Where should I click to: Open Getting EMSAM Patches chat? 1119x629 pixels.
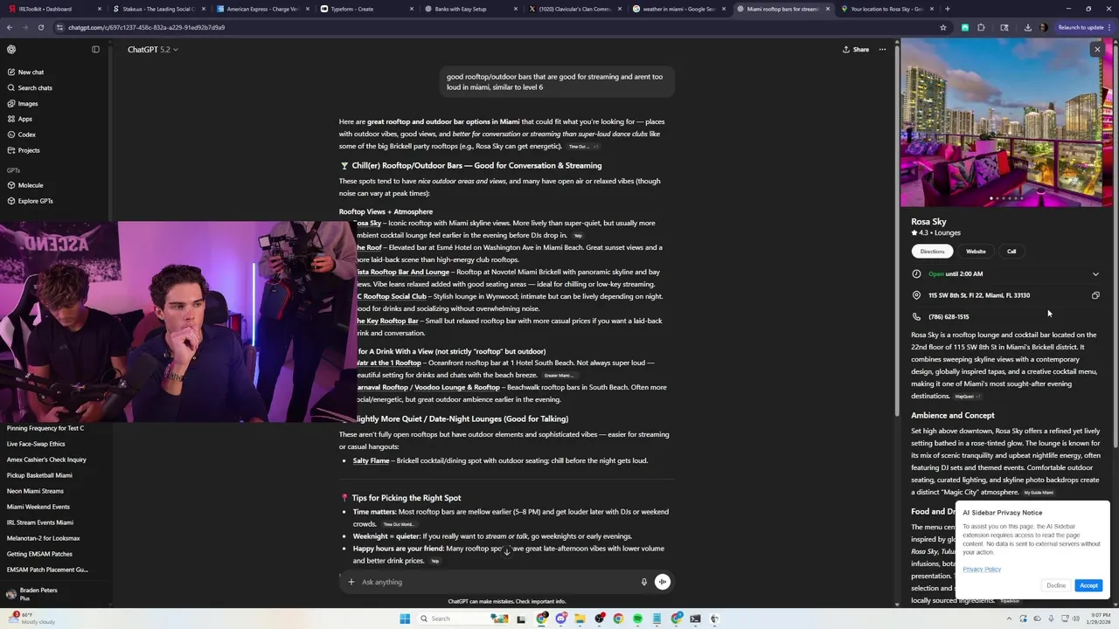[x=39, y=554]
